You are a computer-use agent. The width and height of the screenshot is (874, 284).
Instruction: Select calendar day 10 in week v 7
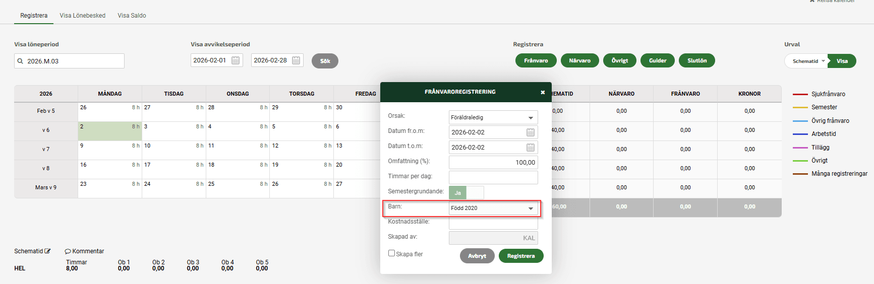pos(174,150)
